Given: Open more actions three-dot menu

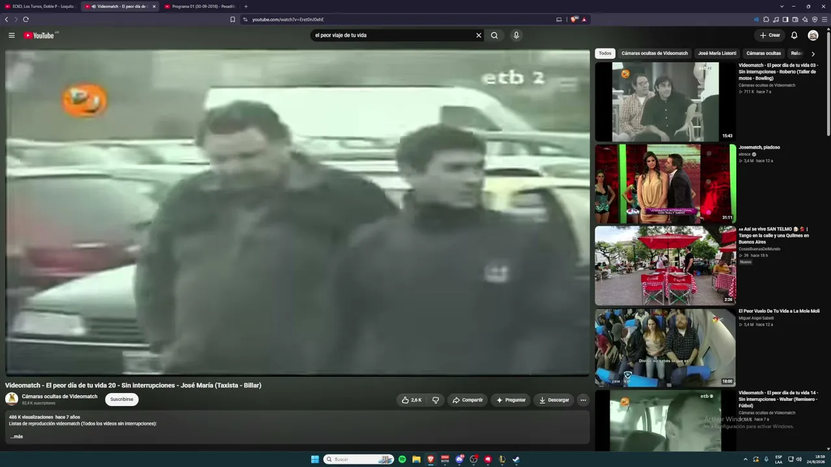Looking at the screenshot, I should pyautogui.click(x=583, y=400).
